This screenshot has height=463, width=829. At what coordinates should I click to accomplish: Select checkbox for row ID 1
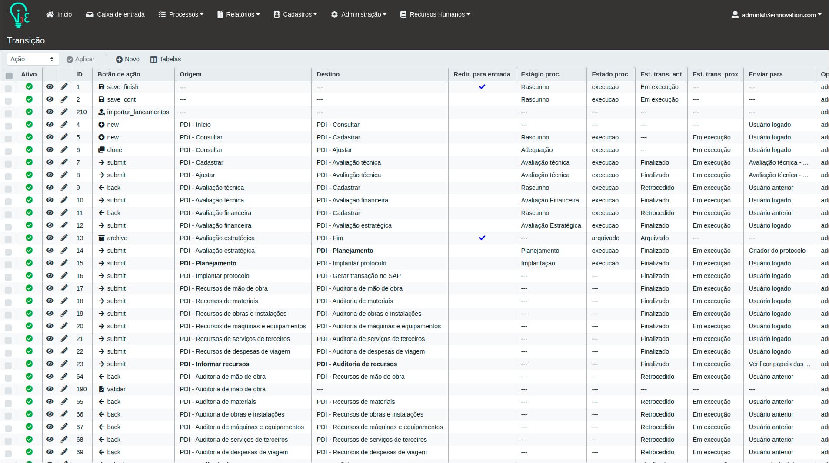click(8, 88)
